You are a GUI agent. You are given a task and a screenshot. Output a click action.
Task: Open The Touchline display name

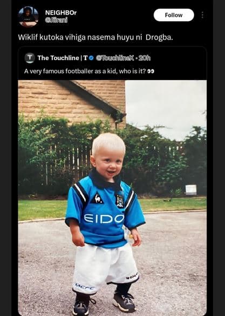coord(58,58)
